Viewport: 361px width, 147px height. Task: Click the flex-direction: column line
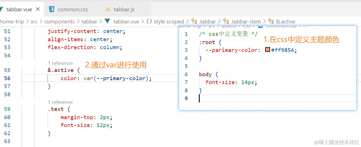coord(85,47)
